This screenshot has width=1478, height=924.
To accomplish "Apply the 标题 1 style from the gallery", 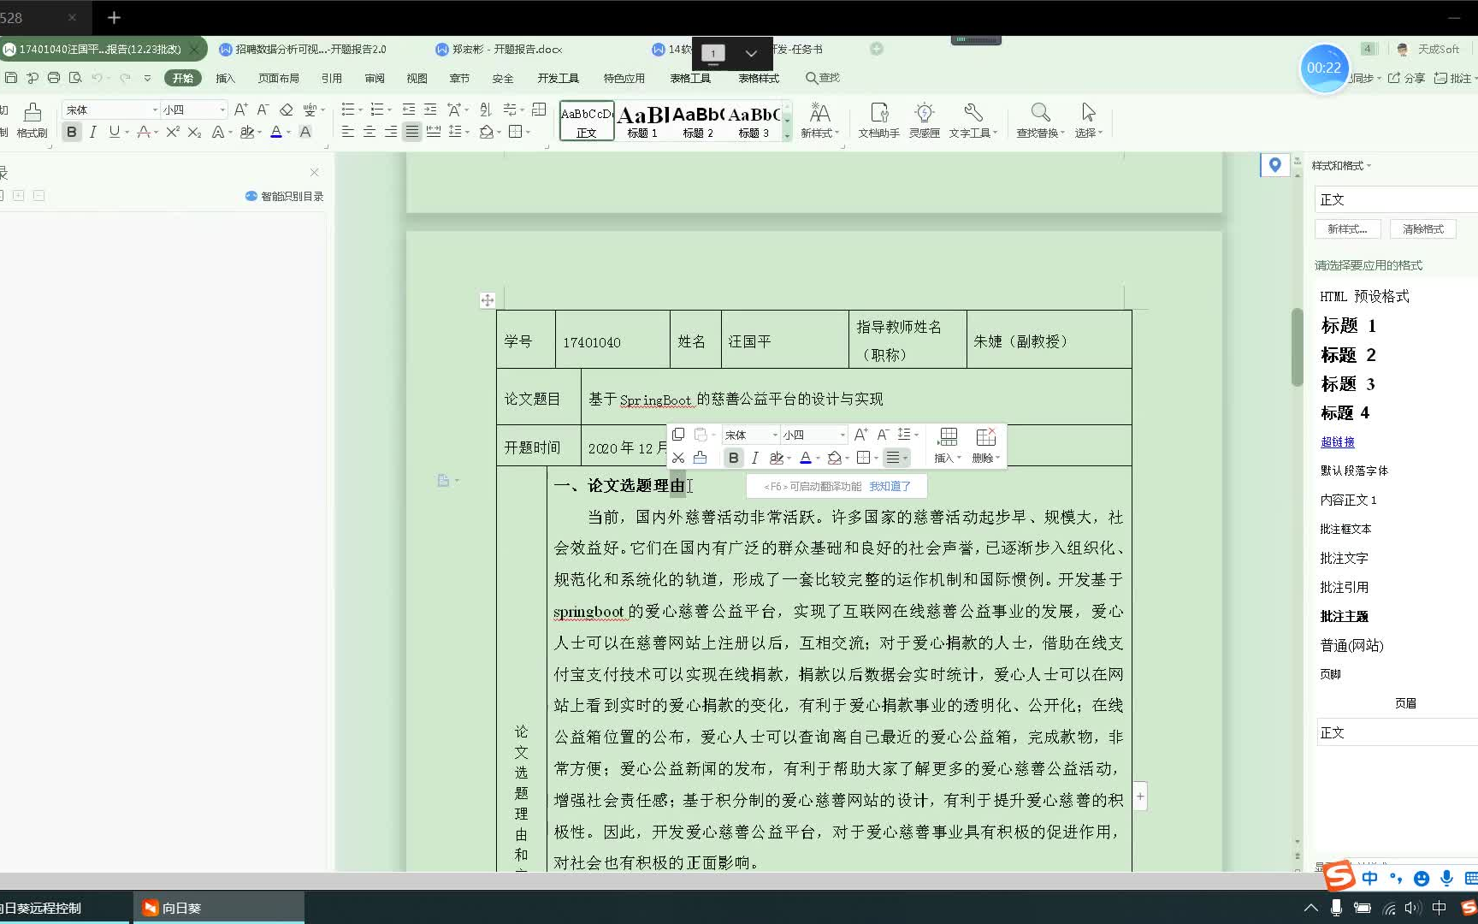I will tap(642, 121).
